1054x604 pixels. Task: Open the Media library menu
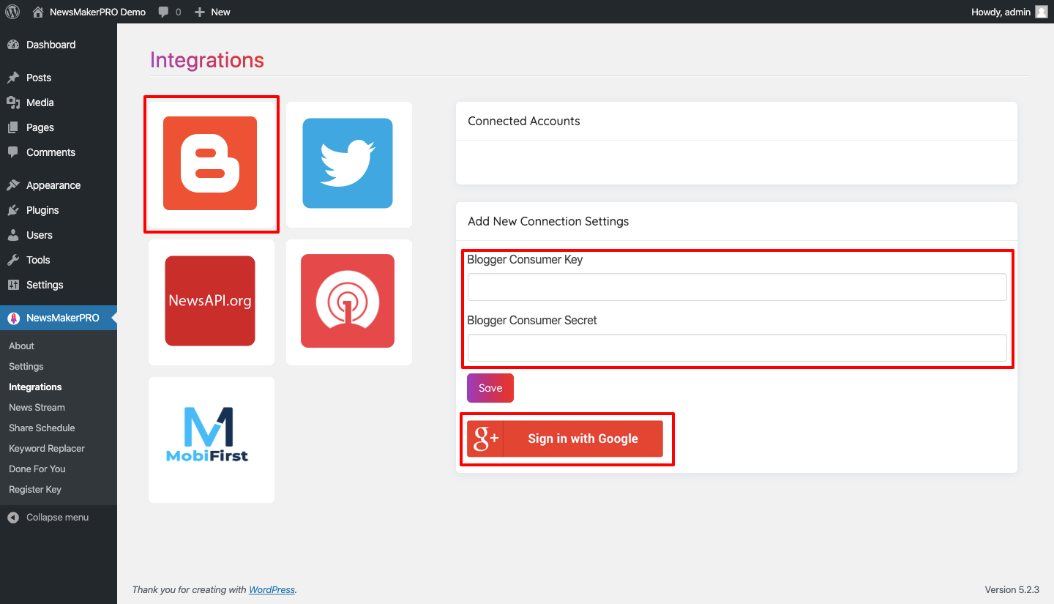click(59, 102)
